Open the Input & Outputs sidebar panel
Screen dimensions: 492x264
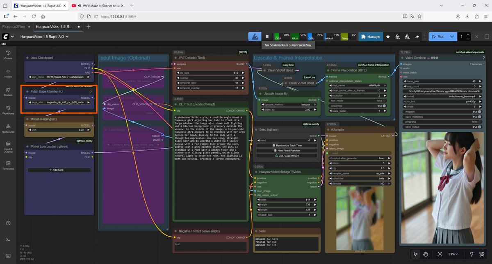pyautogui.click(x=8, y=147)
